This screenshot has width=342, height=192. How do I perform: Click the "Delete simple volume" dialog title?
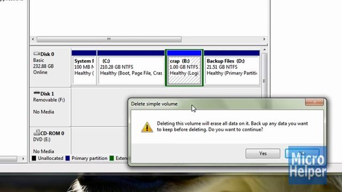point(154,104)
